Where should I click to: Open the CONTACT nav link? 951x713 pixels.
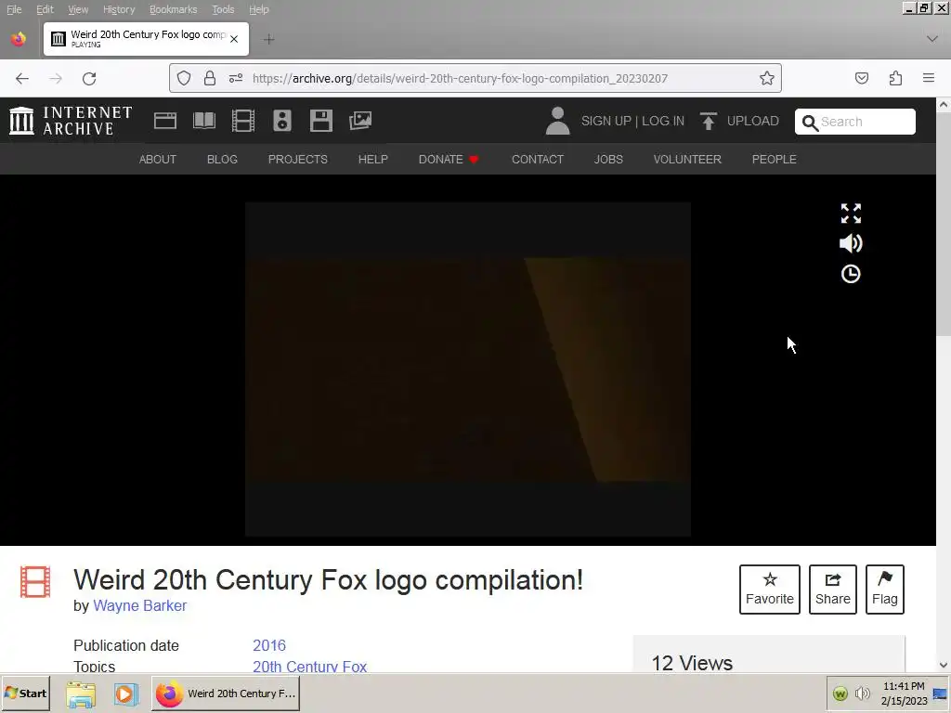tap(538, 160)
